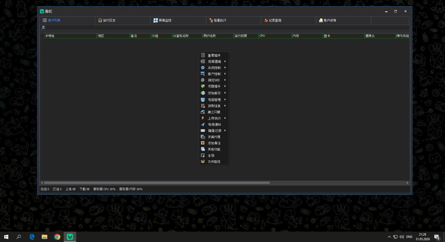
Task: Show hidden tray icons chevron
Action: tap(389, 237)
